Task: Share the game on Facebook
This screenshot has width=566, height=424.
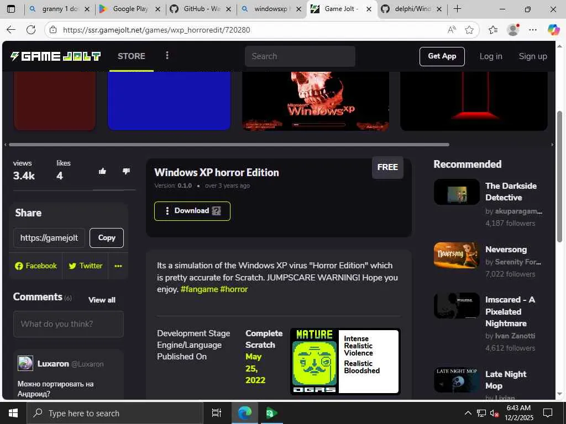Action: [x=36, y=266]
